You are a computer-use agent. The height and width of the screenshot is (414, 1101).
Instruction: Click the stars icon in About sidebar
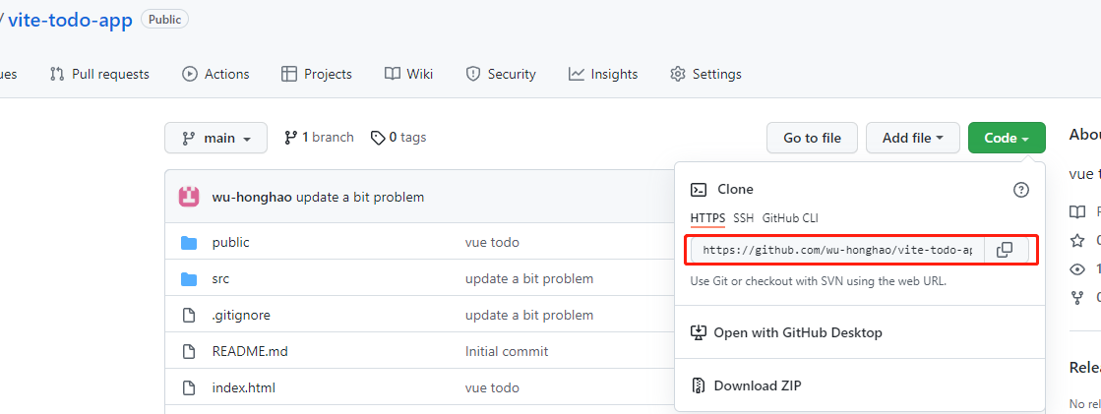click(x=1077, y=241)
